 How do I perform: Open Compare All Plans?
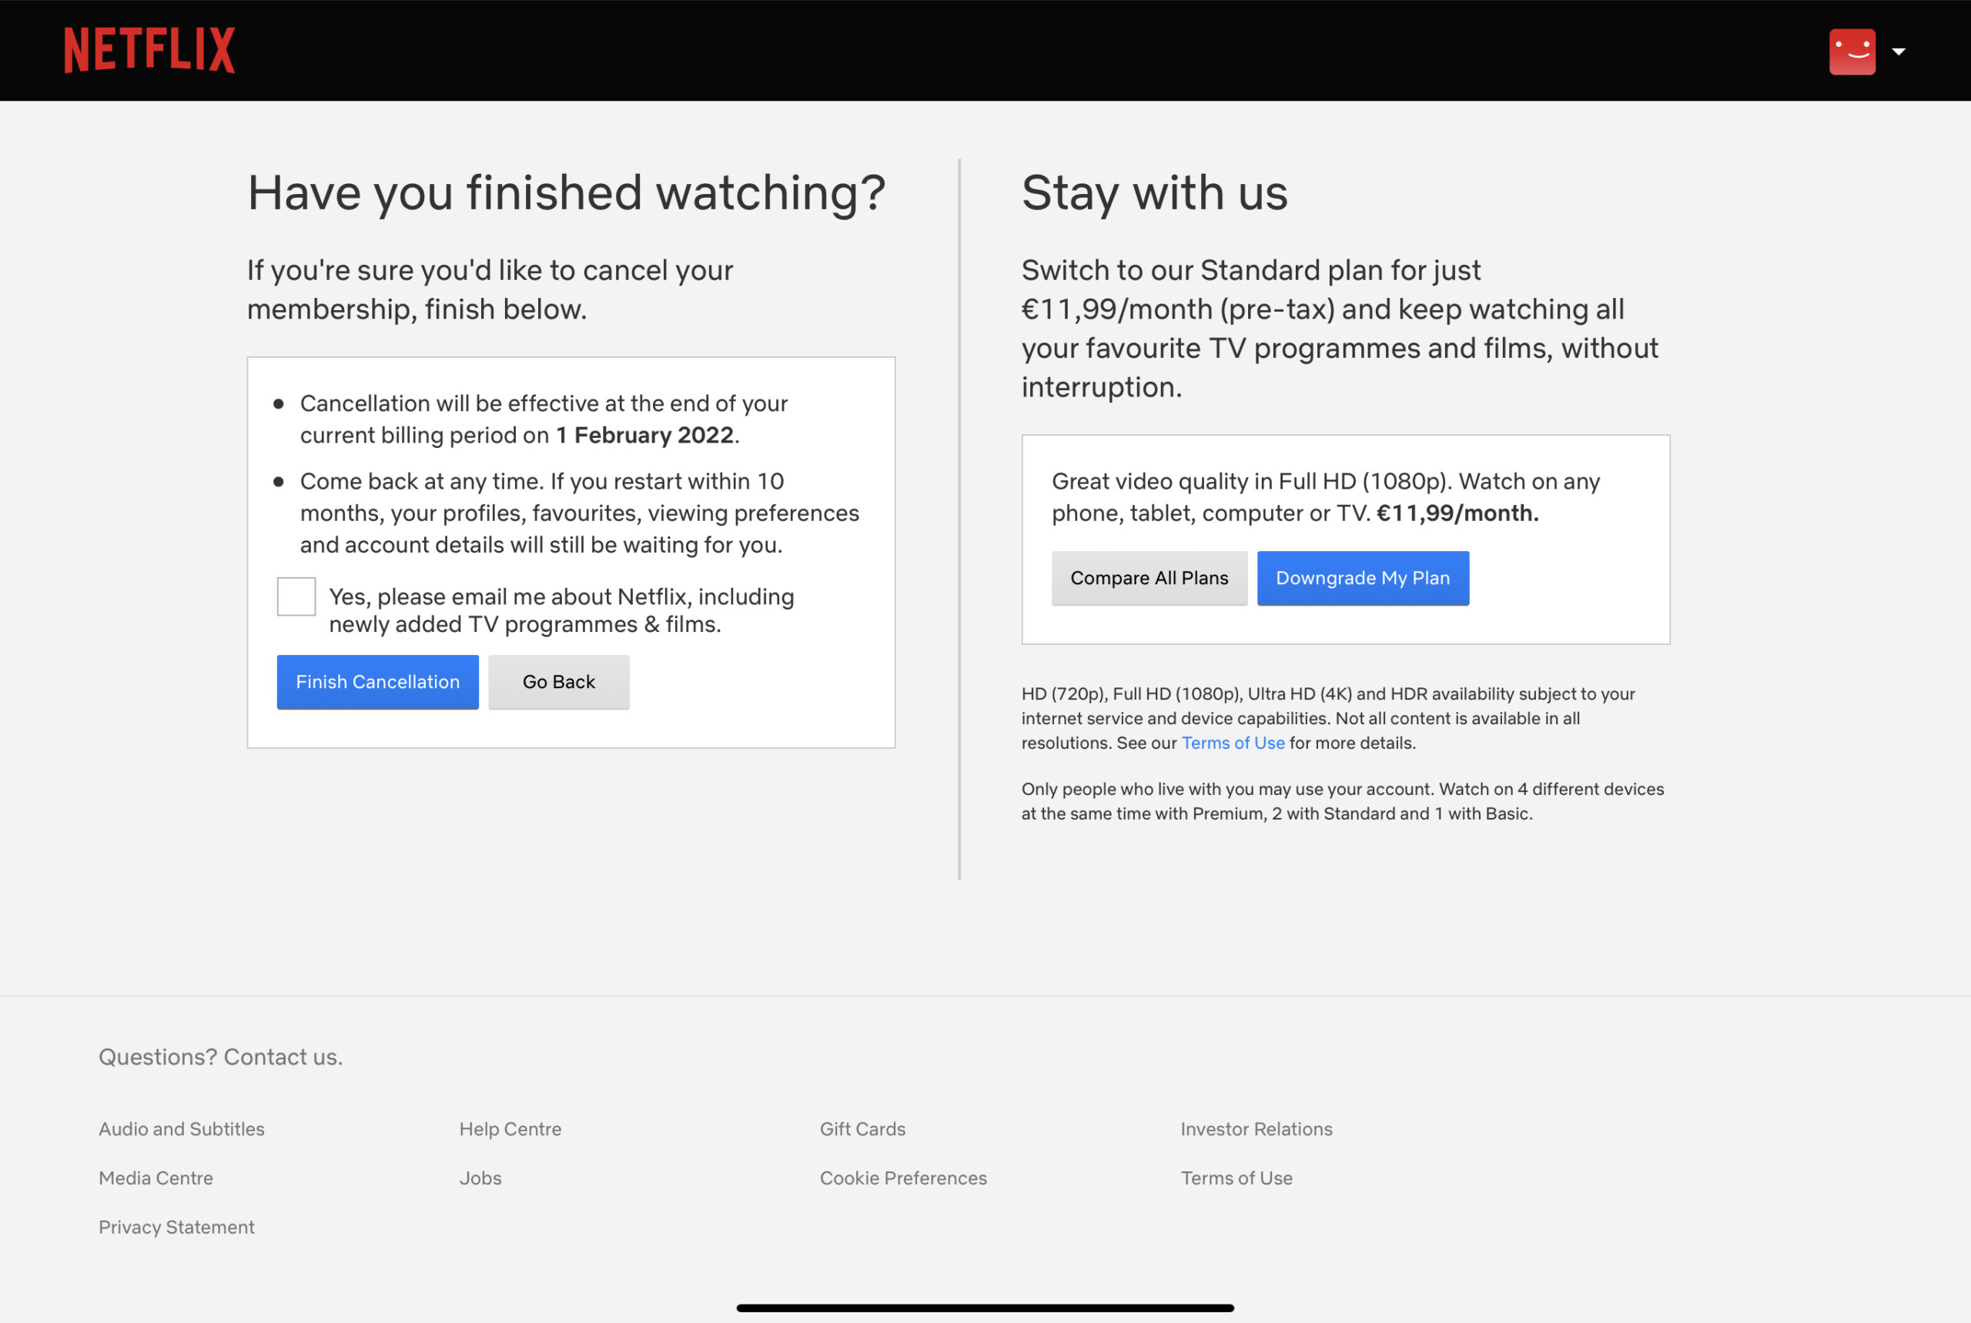tap(1149, 578)
